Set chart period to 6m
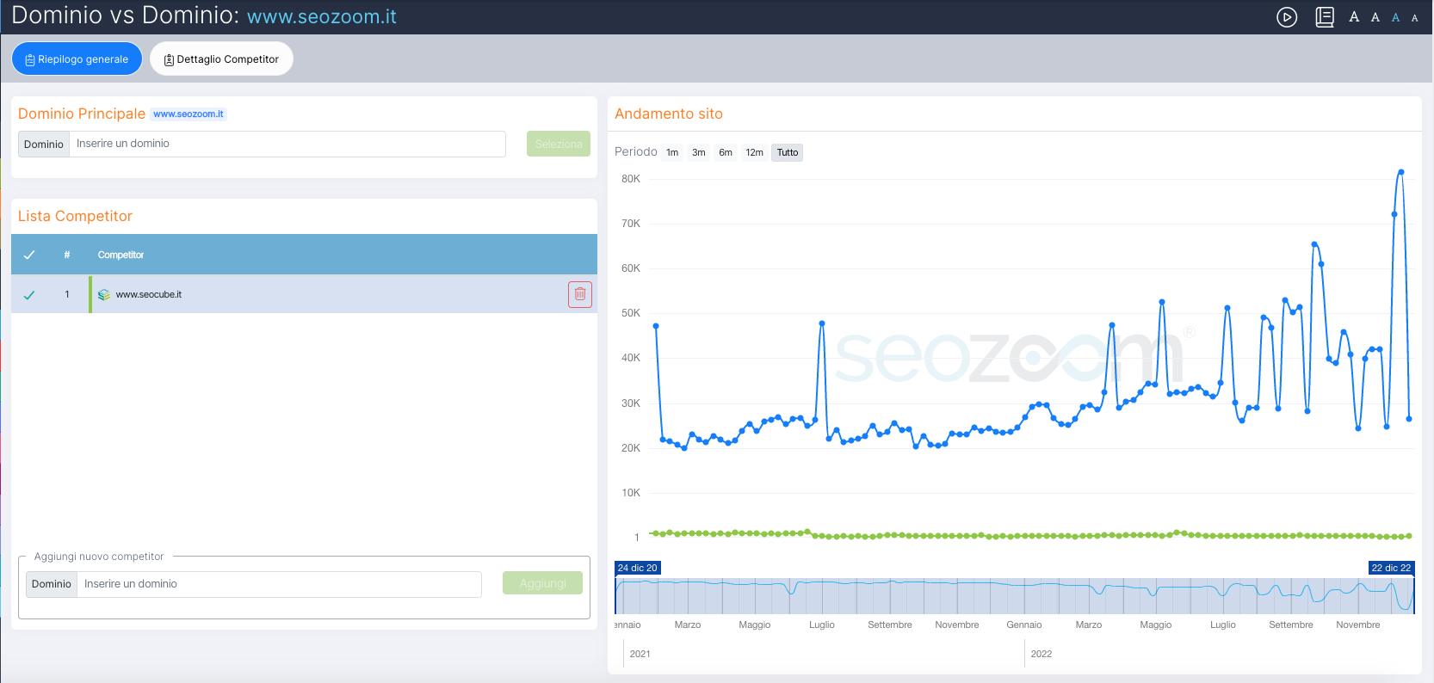The height and width of the screenshot is (683, 1434). 726,152
